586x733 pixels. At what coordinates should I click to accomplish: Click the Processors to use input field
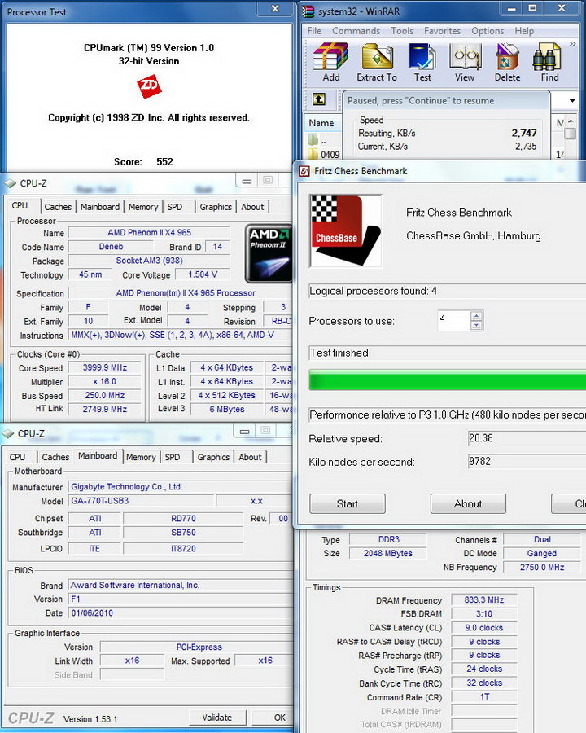point(454,321)
